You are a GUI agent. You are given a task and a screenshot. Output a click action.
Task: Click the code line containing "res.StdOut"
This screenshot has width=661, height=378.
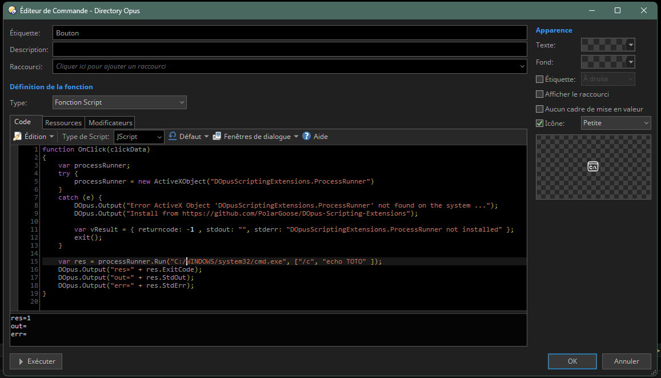coord(126,277)
